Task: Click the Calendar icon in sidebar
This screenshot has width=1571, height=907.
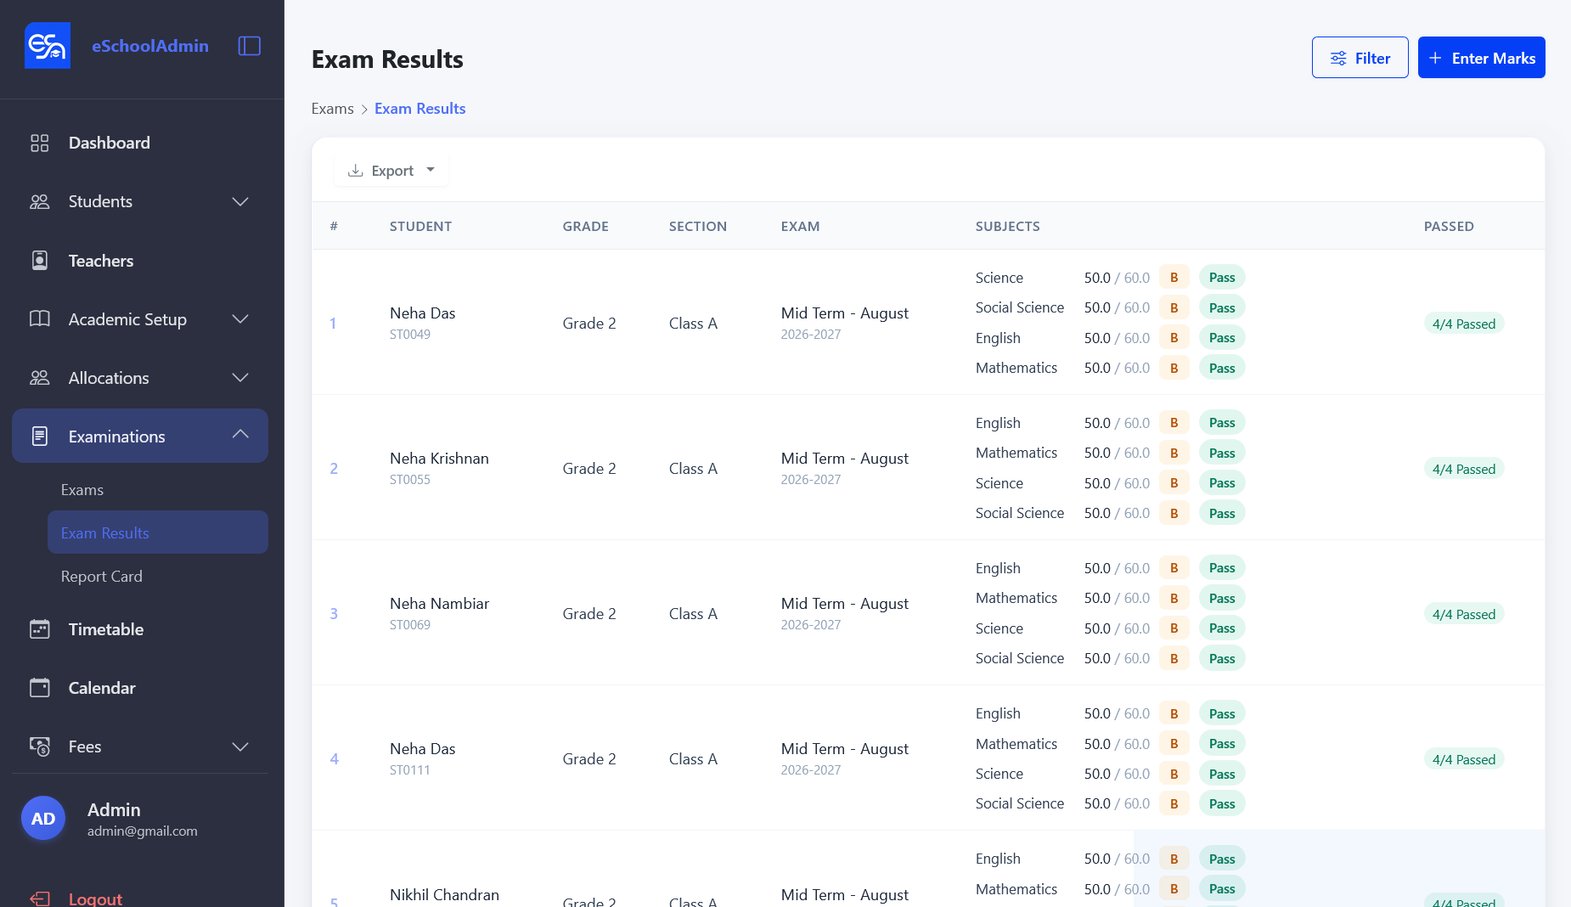Action: tap(40, 688)
